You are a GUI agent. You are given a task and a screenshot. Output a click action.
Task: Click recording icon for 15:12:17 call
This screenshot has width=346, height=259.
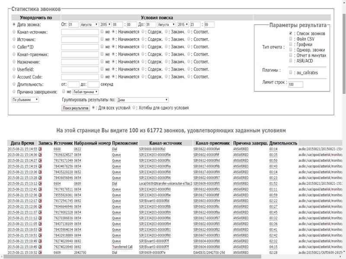pos(40,201)
